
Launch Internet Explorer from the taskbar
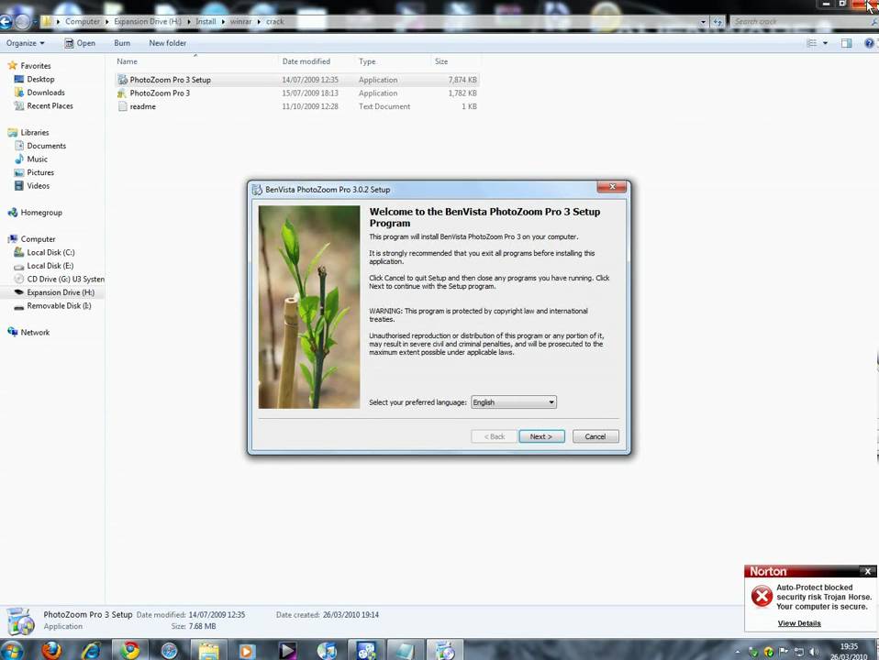click(x=92, y=650)
